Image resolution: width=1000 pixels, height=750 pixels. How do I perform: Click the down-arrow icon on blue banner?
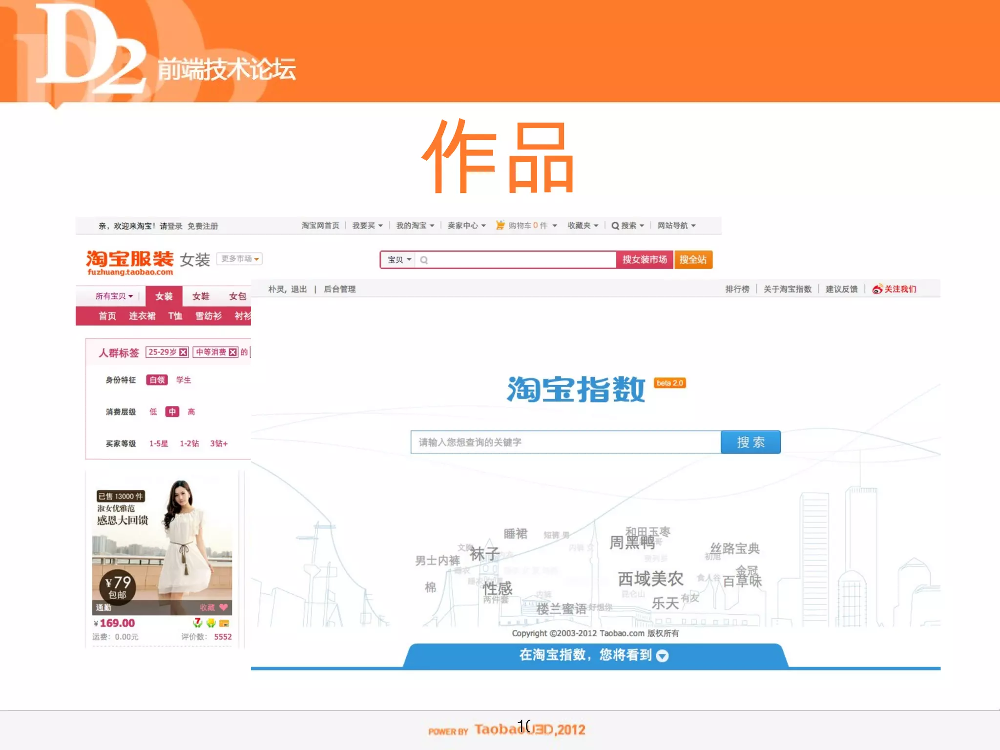coord(662,655)
